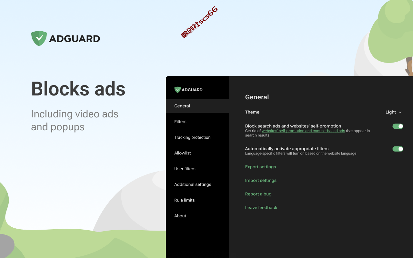The height and width of the screenshot is (258, 413).
Task: Follow the websites' self-promotion and context-based ads link
Action: point(303,131)
